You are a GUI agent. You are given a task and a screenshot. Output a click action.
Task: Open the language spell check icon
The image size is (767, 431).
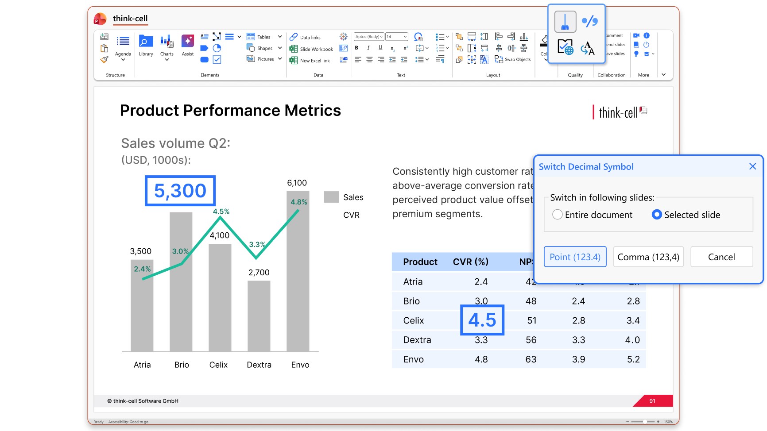(x=565, y=46)
